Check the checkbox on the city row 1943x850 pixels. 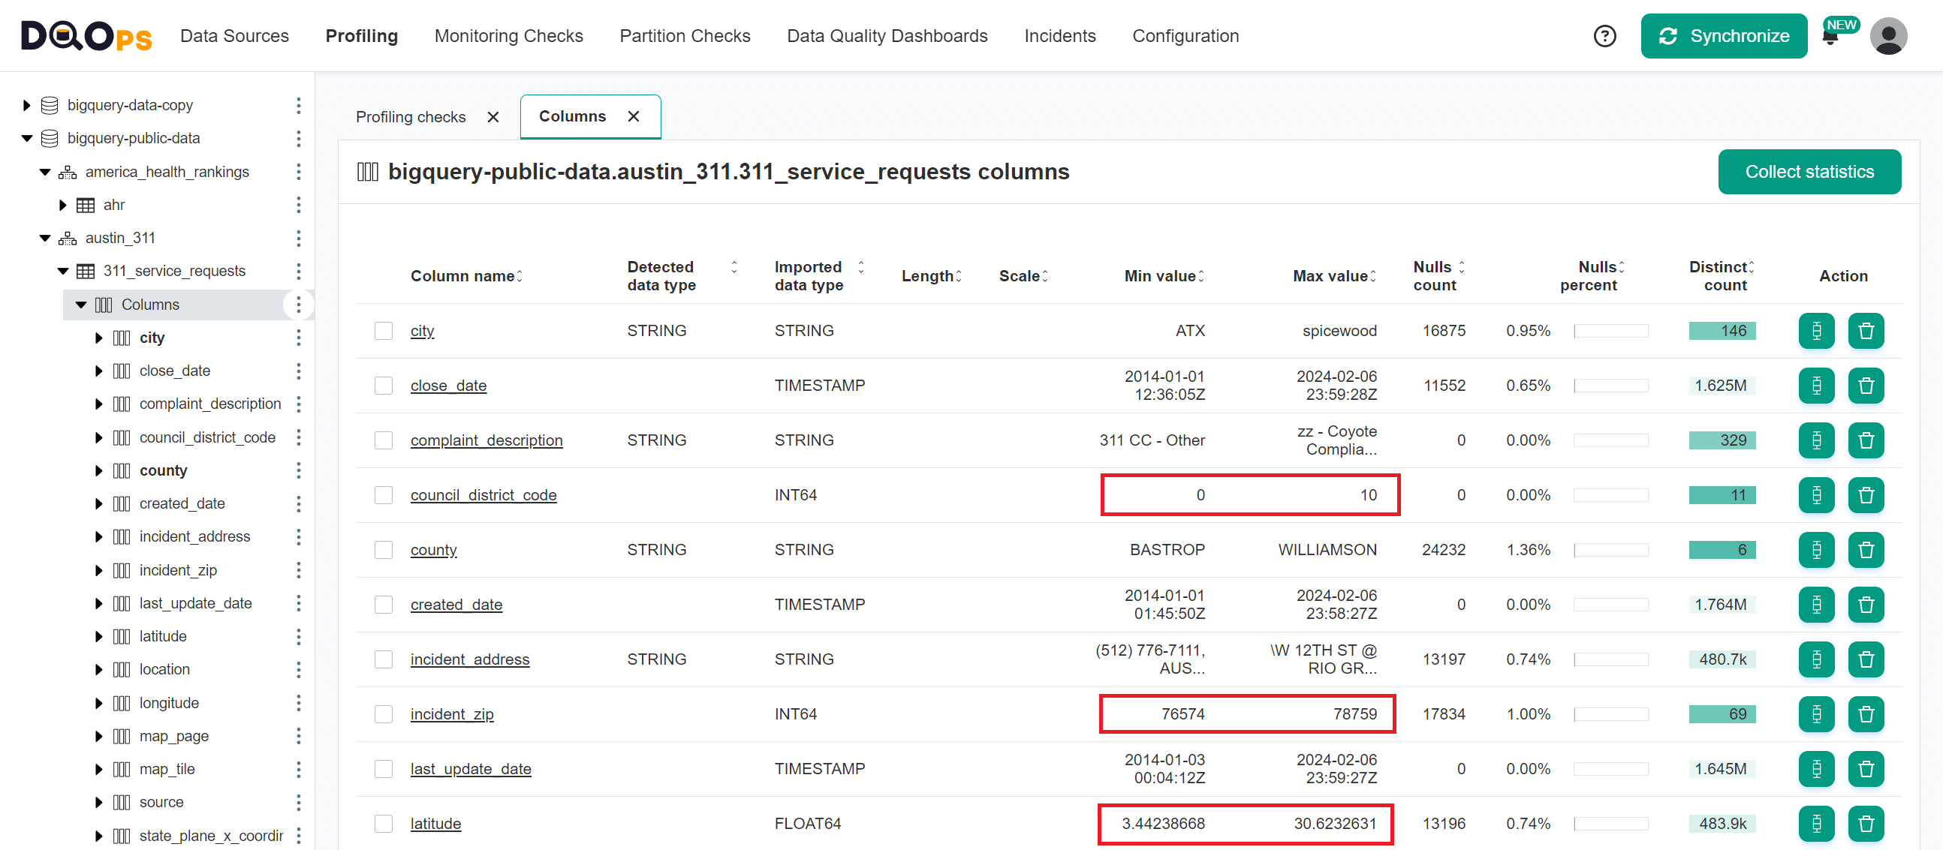coord(384,330)
